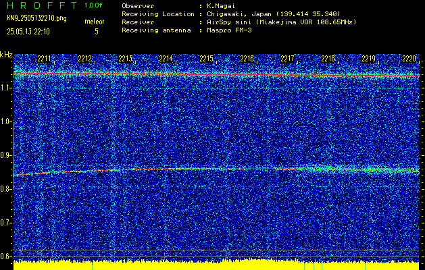Click the Receiver field label
This screenshot has height=270, width=425.
pyautogui.click(x=138, y=22)
